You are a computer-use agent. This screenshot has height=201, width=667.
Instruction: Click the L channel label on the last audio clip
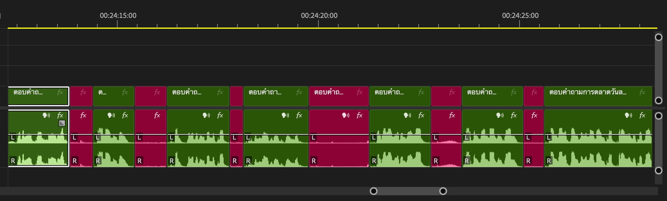(549, 138)
